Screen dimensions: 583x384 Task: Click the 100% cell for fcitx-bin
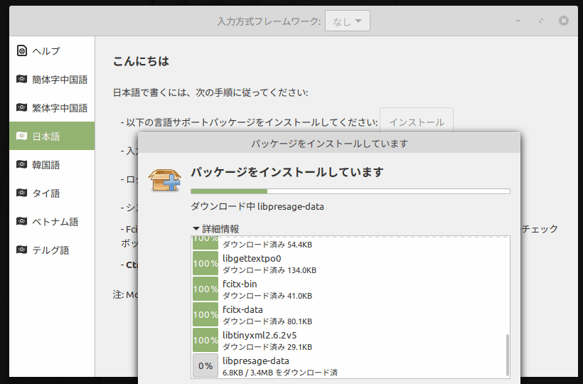pyautogui.click(x=205, y=289)
